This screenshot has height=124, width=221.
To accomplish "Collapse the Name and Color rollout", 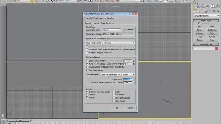I will pos(206,44).
